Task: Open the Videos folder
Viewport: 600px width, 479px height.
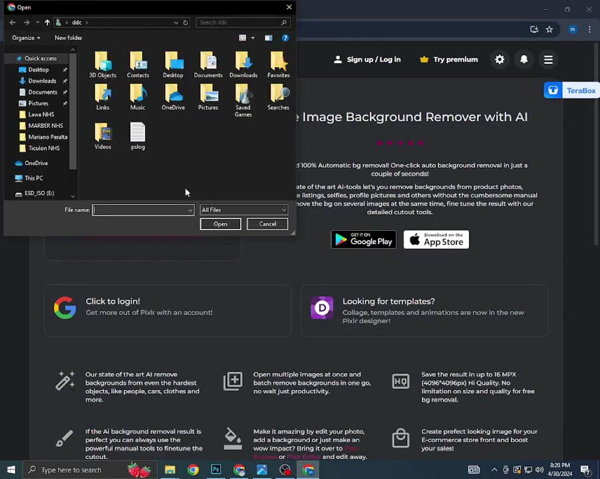Action: [x=103, y=136]
